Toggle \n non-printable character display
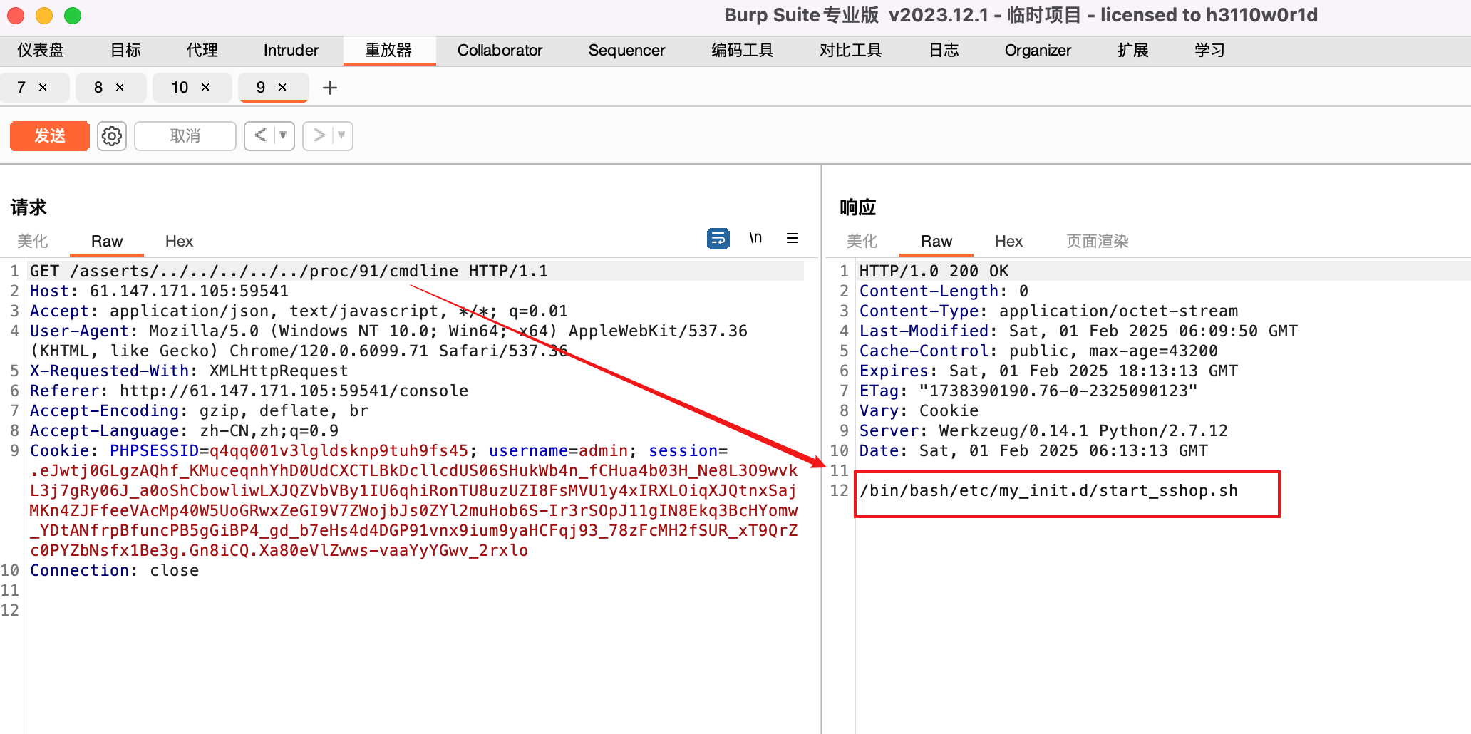Viewport: 1471px width, 734px height. coord(755,237)
